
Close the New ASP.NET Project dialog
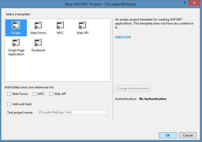(194, 3)
